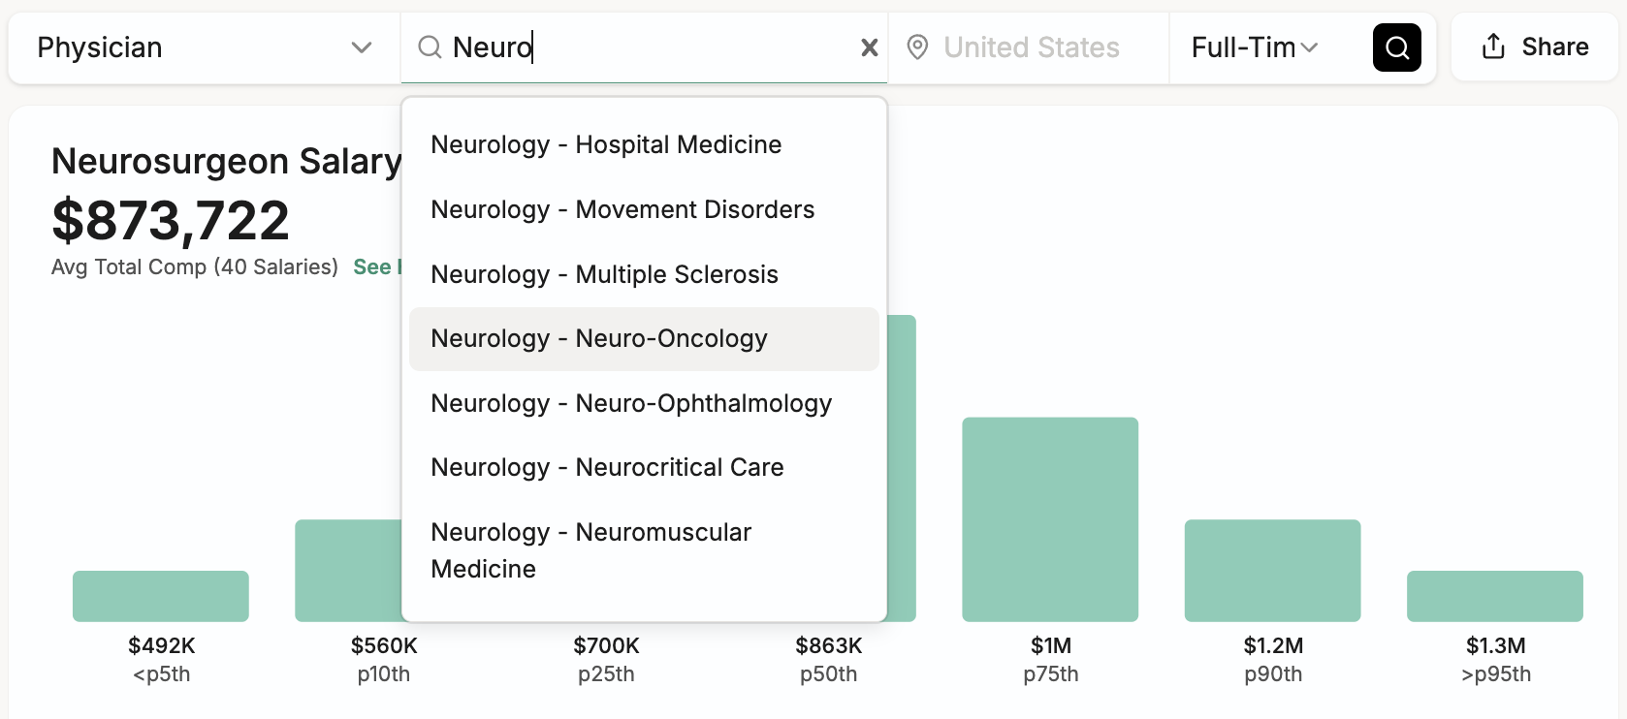Choose Neurology - Neuro-Oncology option
The image size is (1627, 719).
point(644,339)
